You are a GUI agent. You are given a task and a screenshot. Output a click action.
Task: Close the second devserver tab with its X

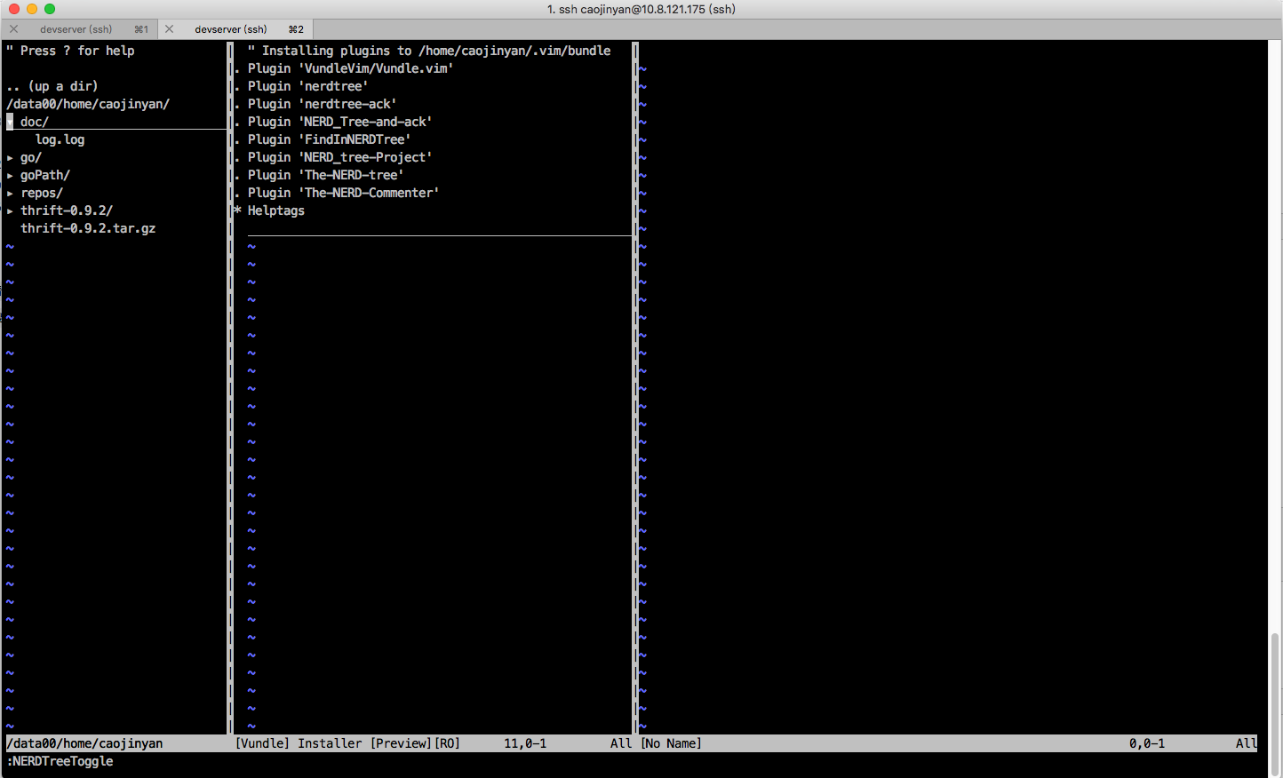pyautogui.click(x=169, y=29)
